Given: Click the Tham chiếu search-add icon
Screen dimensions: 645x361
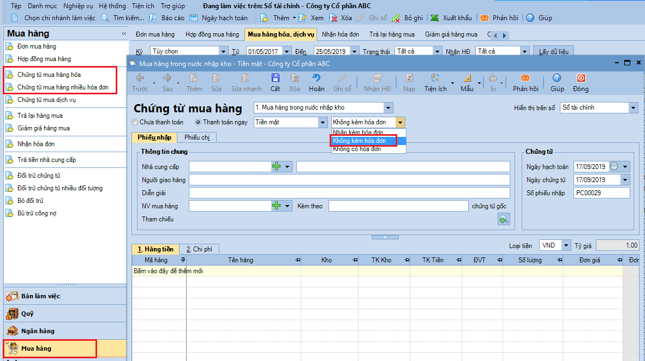Looking at the screenshot, I should pyautogui.click(x=504, y=220).
